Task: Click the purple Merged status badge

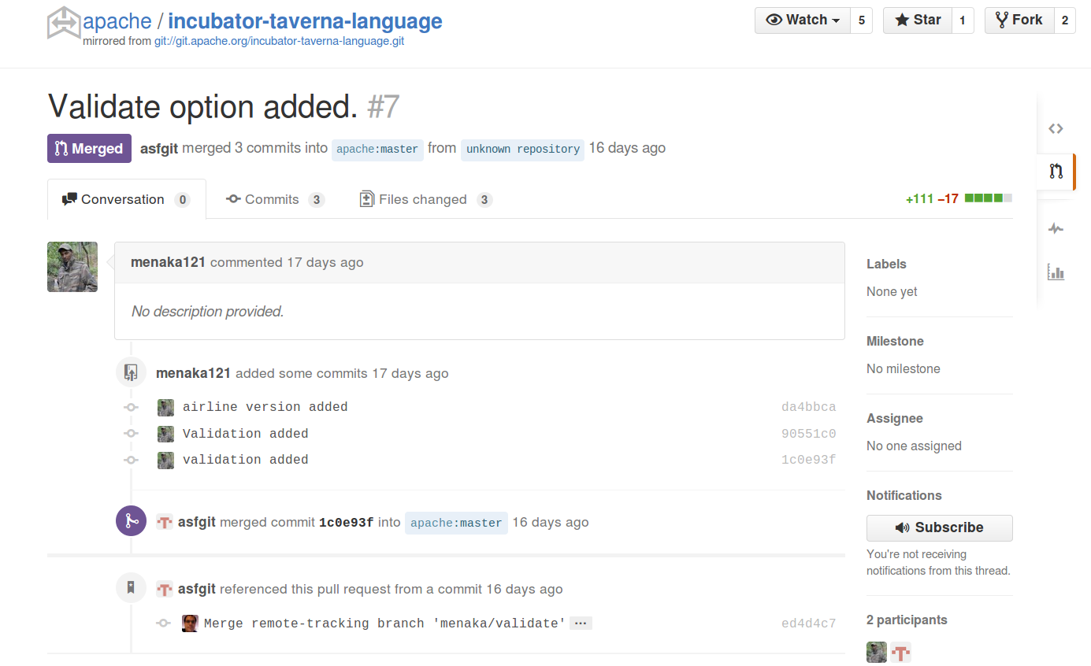Action: [x=89, y=149]
